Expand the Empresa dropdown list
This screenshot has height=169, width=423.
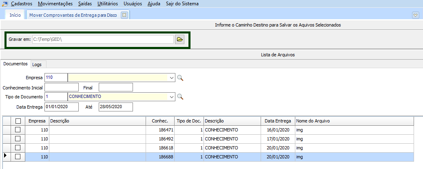coord(171,78)
